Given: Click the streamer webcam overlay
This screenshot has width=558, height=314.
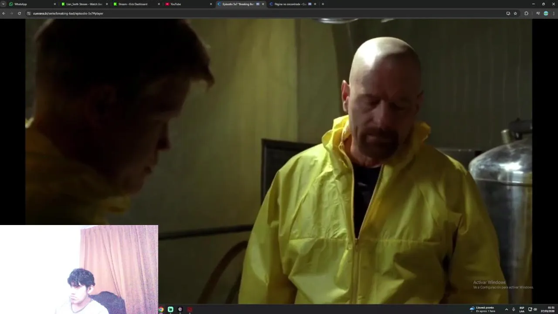Looking at the screenshot, I should tap(79, 269).
